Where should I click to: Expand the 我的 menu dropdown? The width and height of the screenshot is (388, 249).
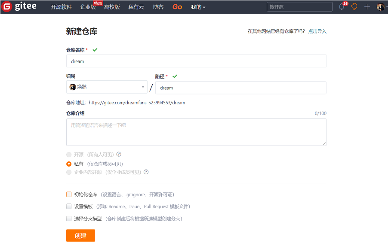pos(198,7)
